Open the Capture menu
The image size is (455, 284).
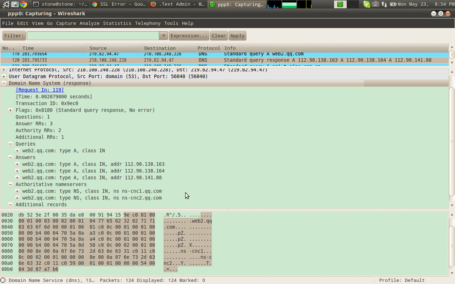pyautogui.click(x=66, y=23)
